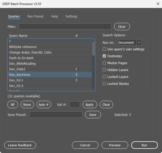Open the Settings tab
Image resolution: width=162 pixels, height=153 pixels.
[x=71, y=16]
